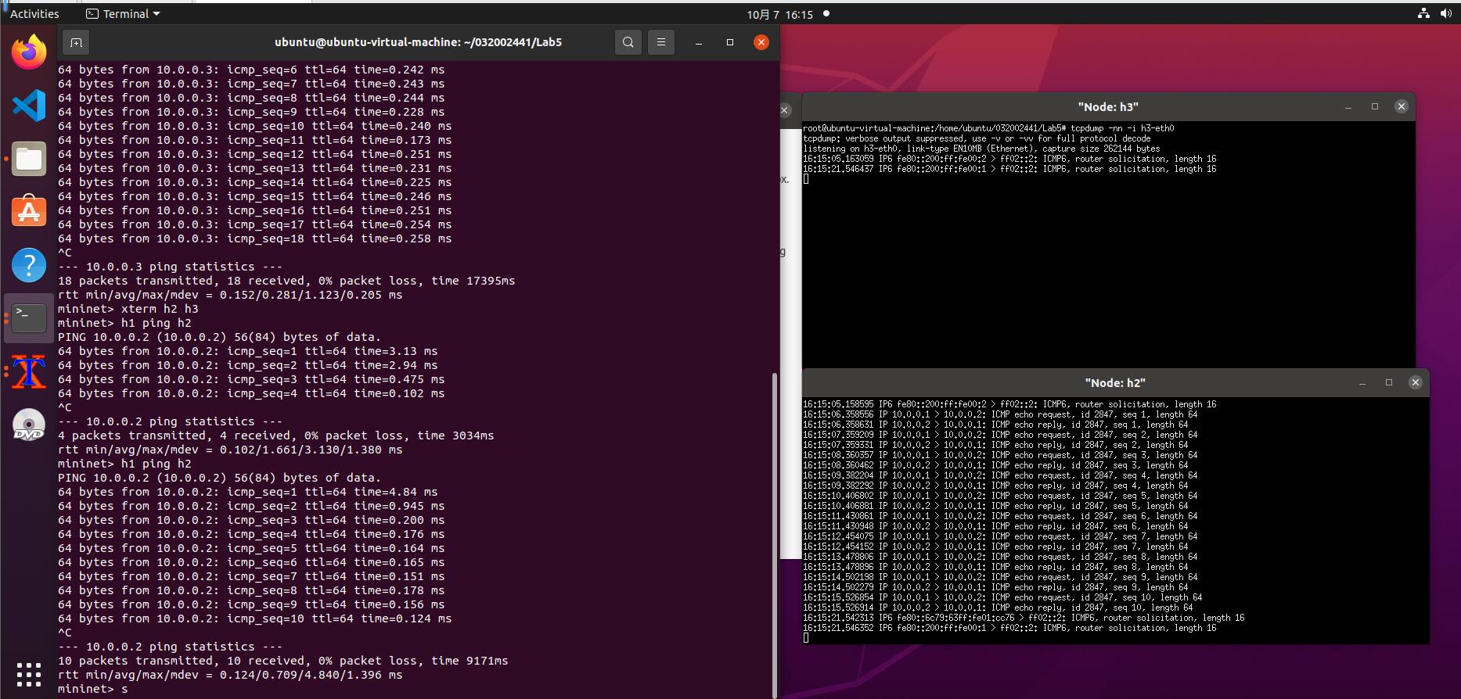Click "listening on h3-eth0" line in h3 window
This screenshot has width=1461, height=699.
[981, 149]
